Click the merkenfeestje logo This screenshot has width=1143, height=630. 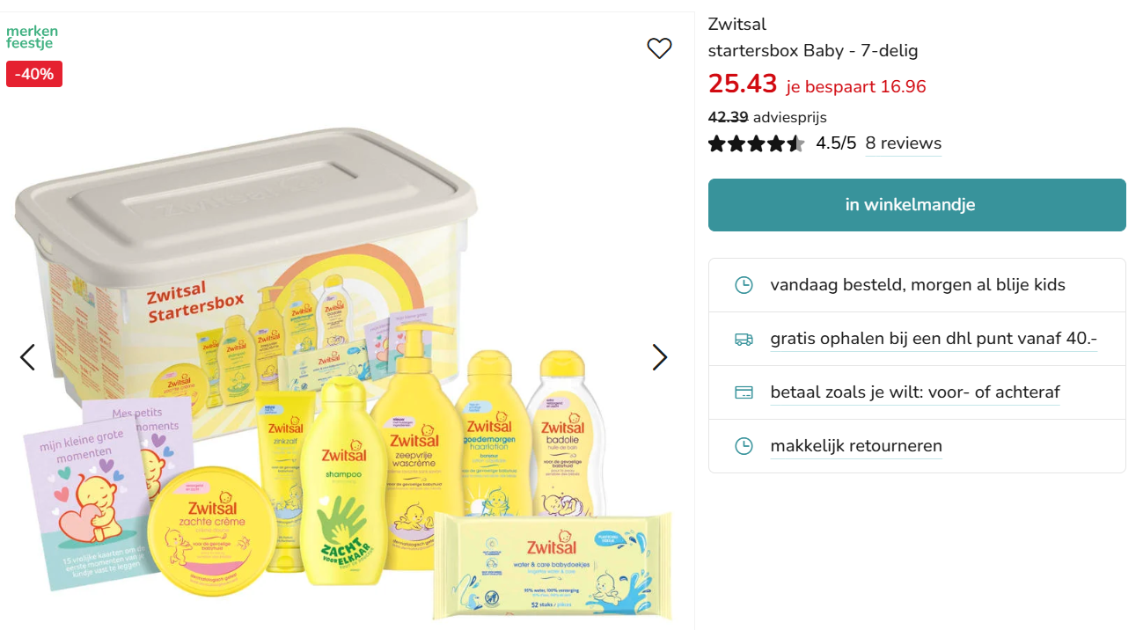point(32,35)
